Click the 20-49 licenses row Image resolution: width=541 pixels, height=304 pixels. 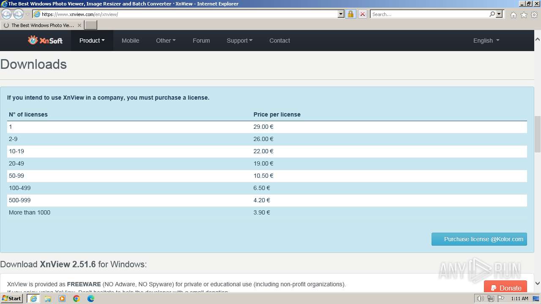click(267, 163)
